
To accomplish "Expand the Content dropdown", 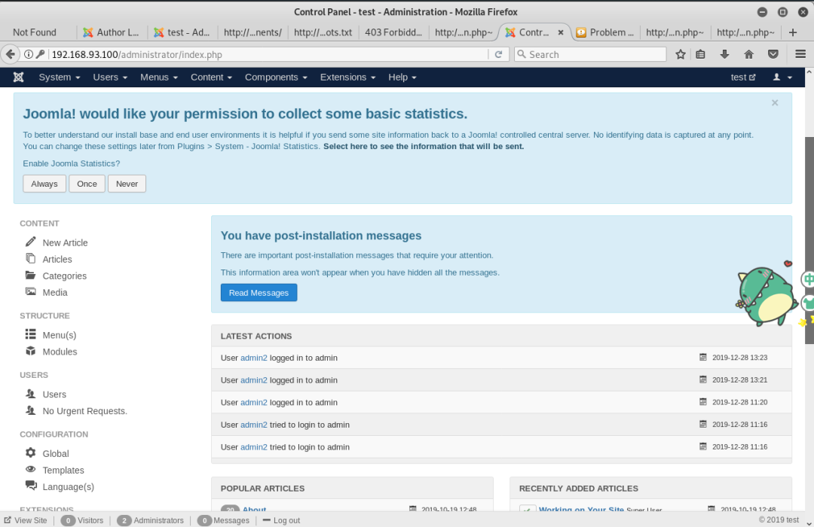I will click(211, 78).
